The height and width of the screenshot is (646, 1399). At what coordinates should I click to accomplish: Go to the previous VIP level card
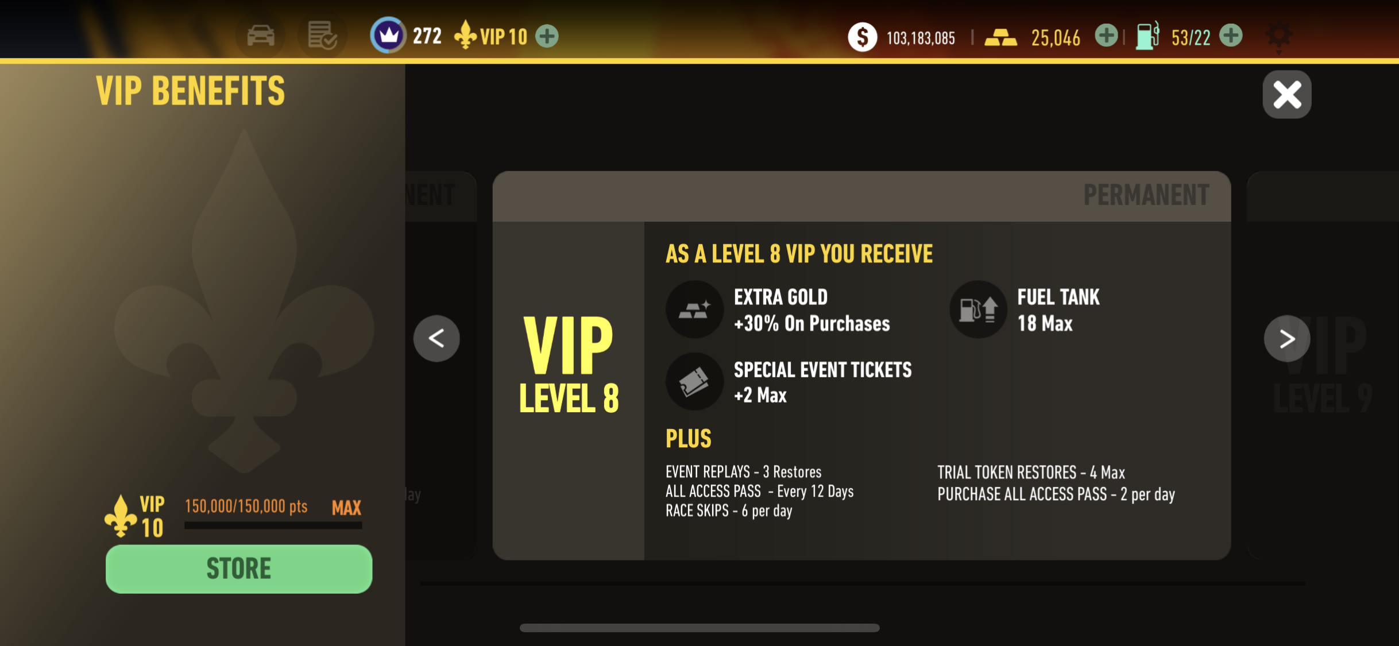436,338
